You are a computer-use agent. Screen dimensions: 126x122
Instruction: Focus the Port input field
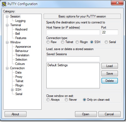[110, 32]
